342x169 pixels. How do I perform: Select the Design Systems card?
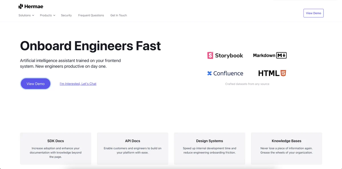[x=209, y=149]
